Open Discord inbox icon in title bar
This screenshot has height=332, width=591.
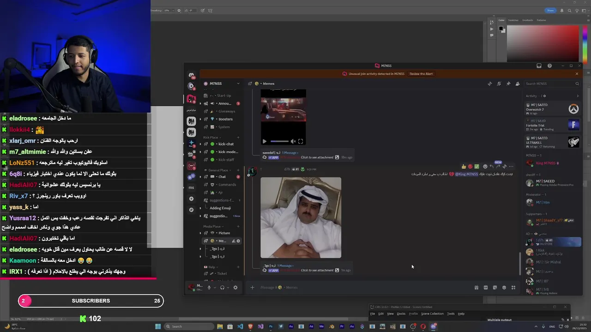[x=539, y=66]
